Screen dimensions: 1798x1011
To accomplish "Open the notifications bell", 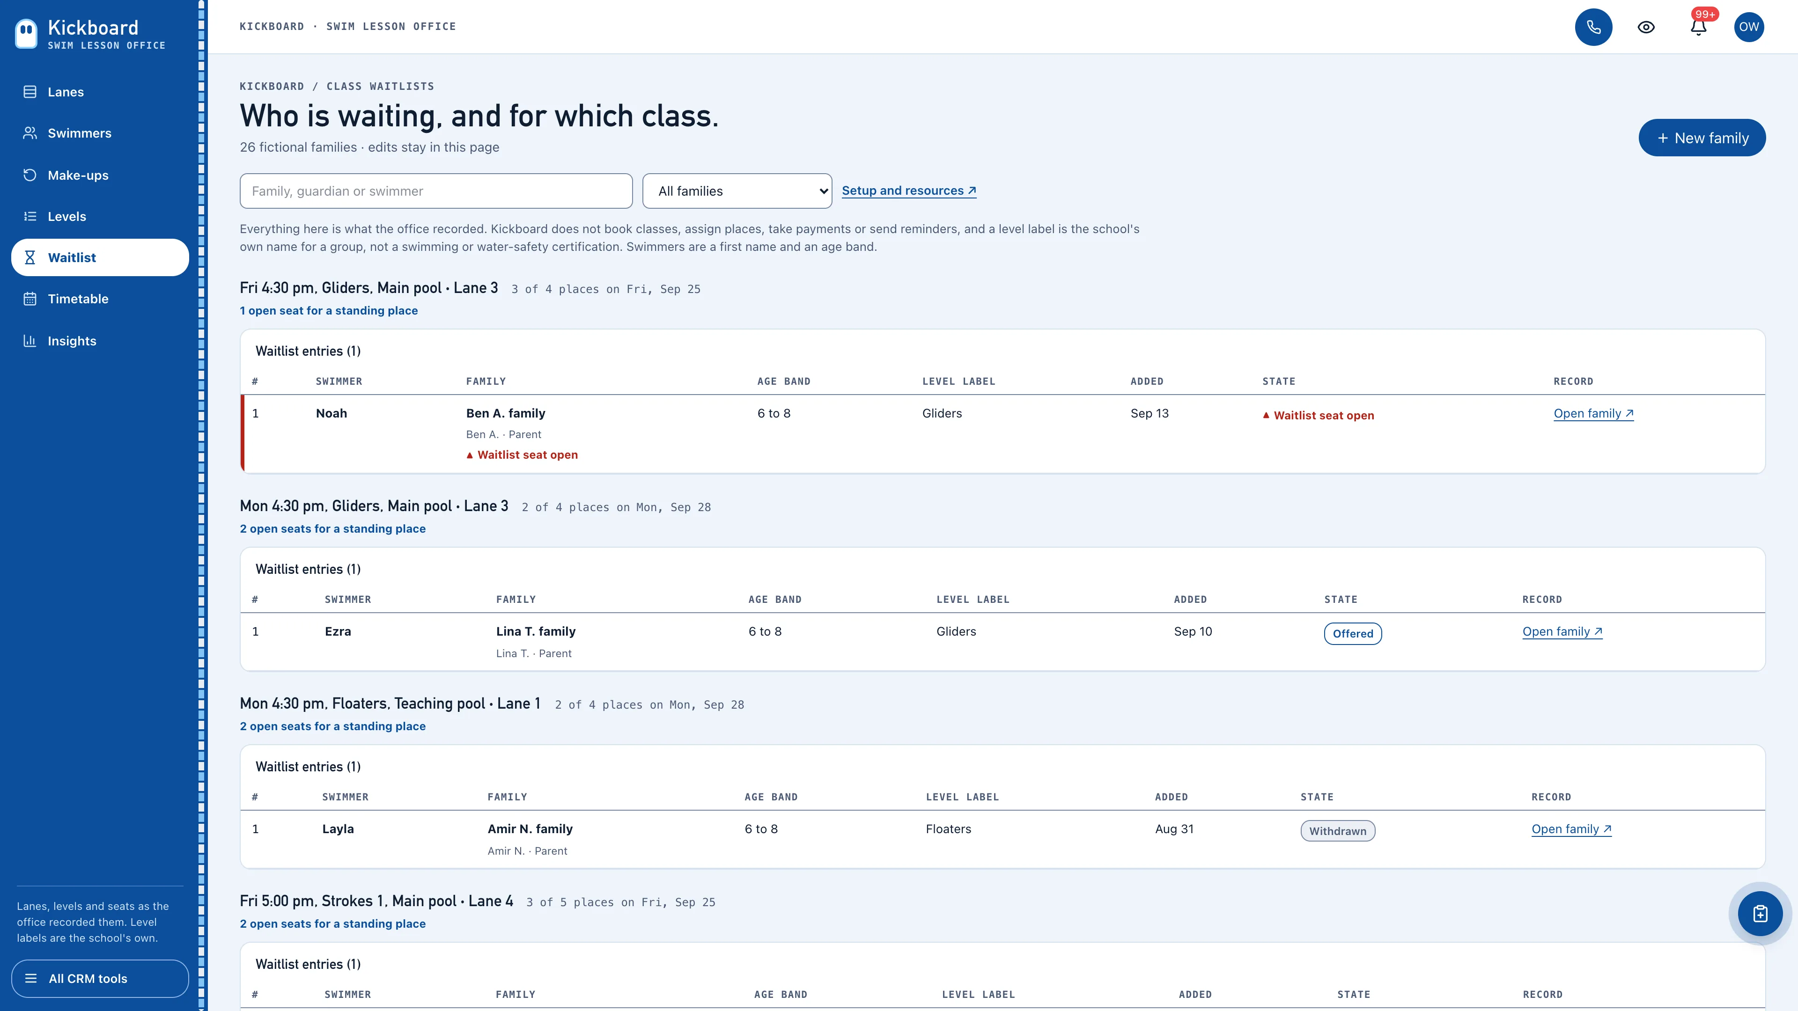I will (1698, 27).
